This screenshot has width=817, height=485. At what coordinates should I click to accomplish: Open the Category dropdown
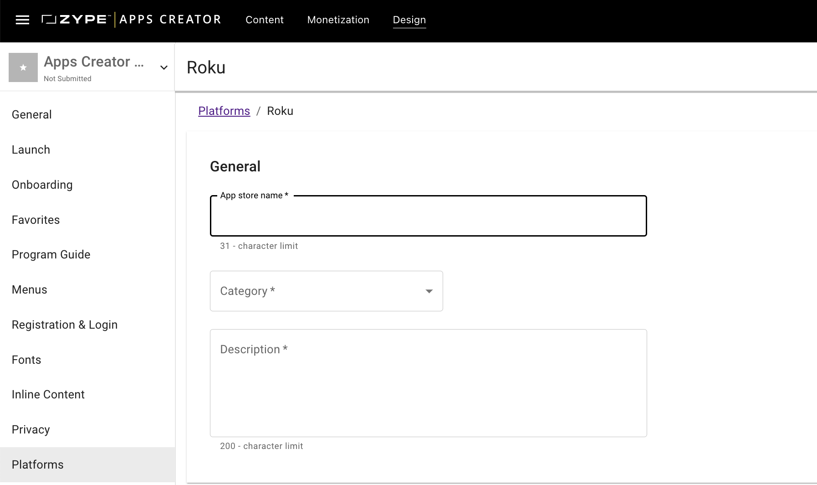[326, 291]
